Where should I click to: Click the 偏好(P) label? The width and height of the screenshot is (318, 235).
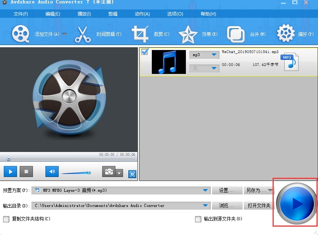tap(306, 34)
